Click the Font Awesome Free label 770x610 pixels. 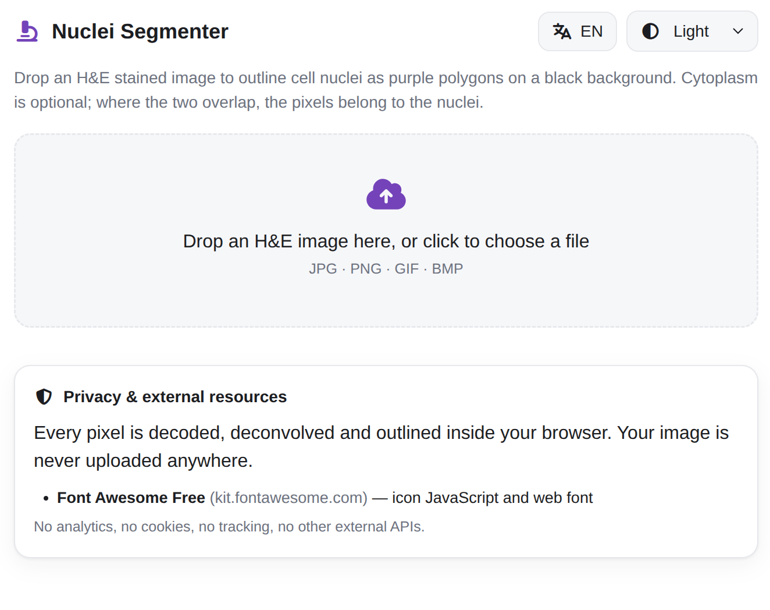point(131,498)
